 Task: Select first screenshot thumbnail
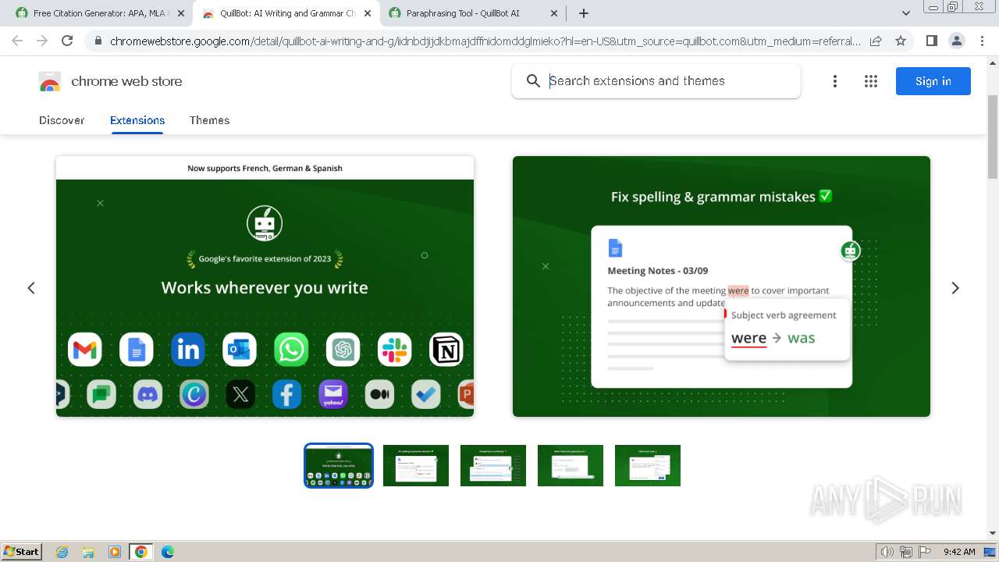click(339, 465)
